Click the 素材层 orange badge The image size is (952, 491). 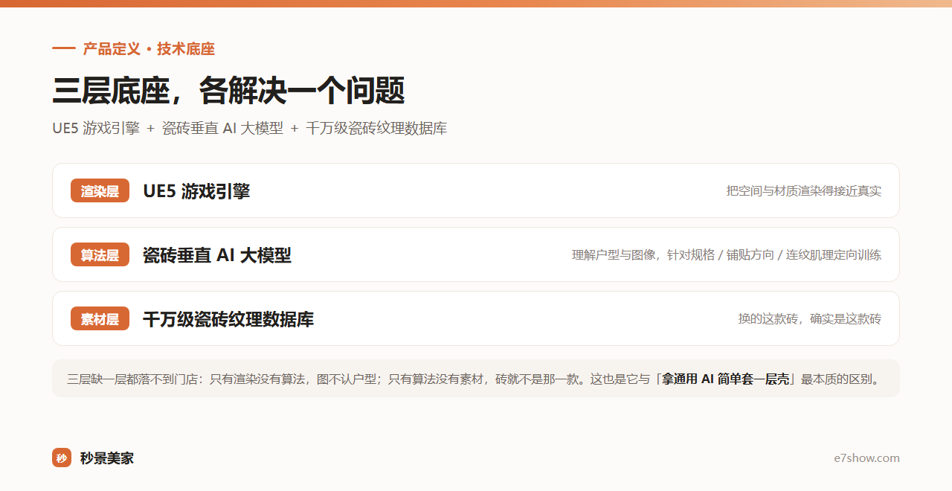(x=100, y=318)
